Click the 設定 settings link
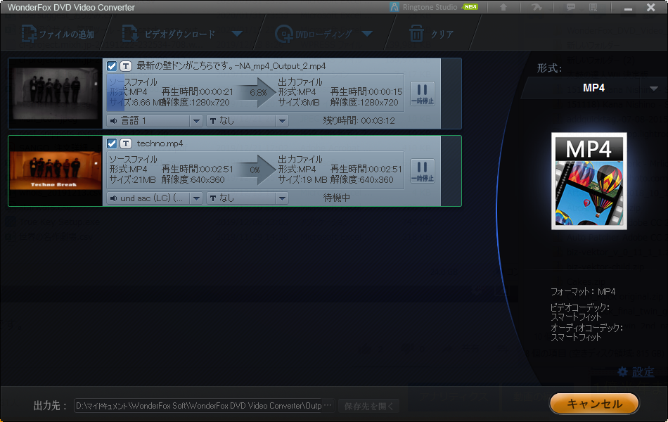Screen dimensions: 668x422 [x=638, y=372]
